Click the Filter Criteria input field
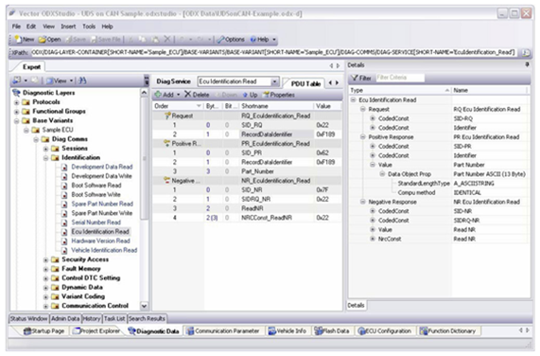Viewport: 540px width, 356px height. (399, 78)
